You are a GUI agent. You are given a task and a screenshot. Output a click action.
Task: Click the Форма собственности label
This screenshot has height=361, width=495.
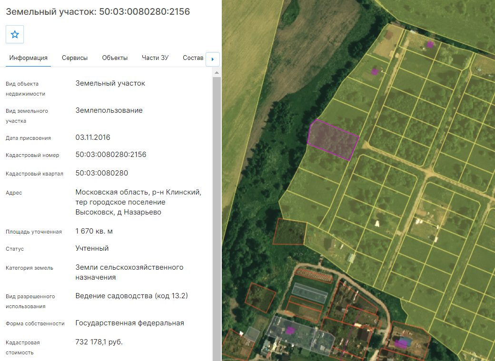pos(35,323)
